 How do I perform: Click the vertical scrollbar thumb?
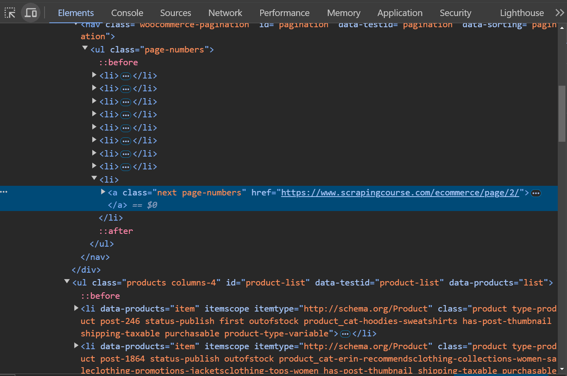(562, 114)
